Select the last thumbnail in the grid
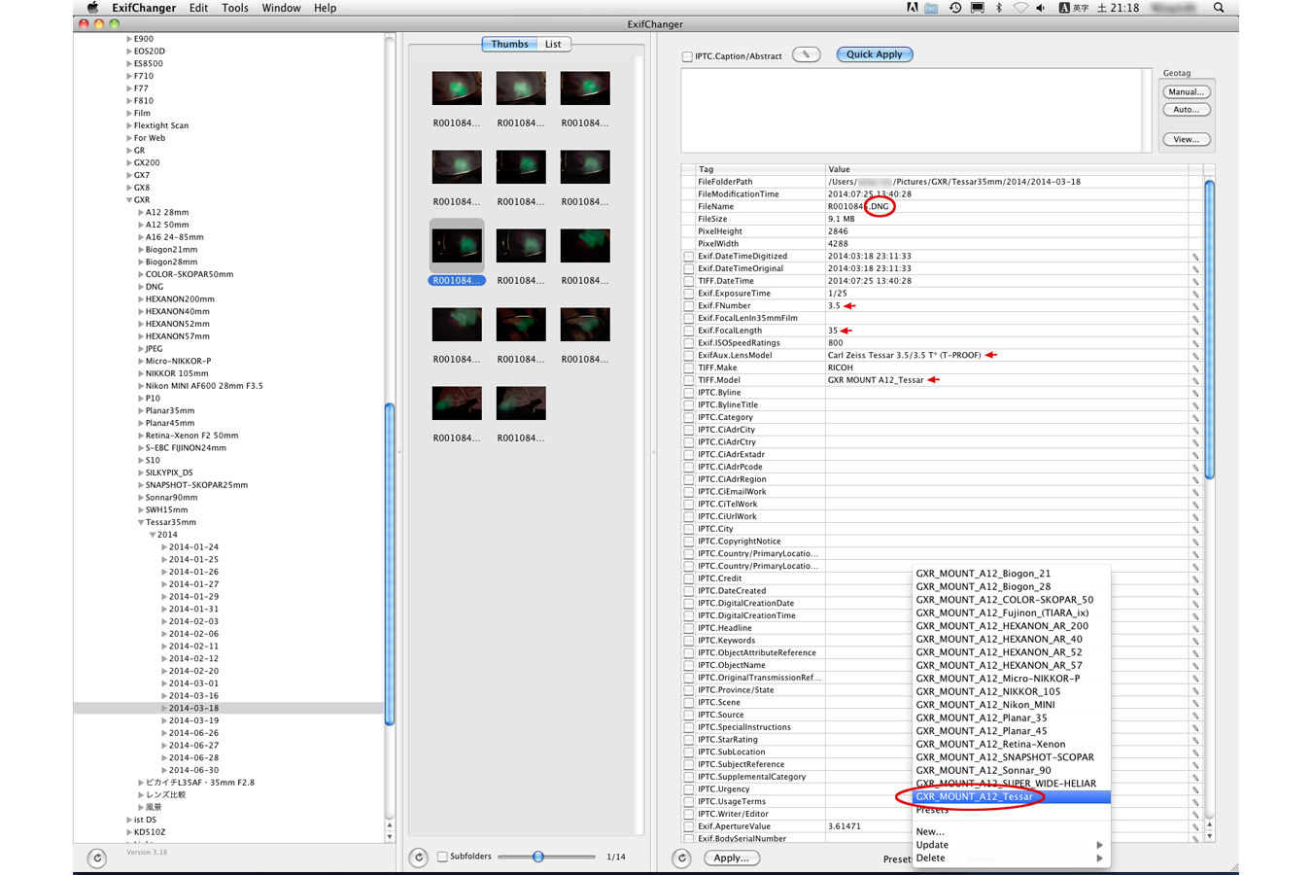 521,402
